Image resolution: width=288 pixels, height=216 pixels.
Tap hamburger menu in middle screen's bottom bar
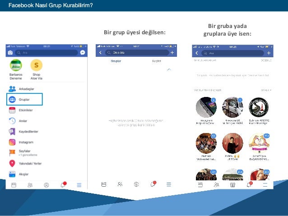(x=169, y=184)
